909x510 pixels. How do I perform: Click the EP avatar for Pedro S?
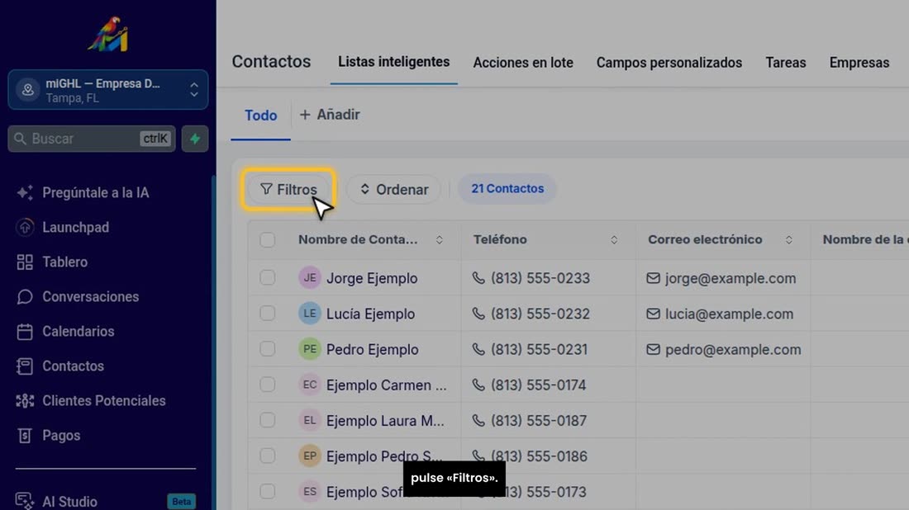click(x=310, y=456)
